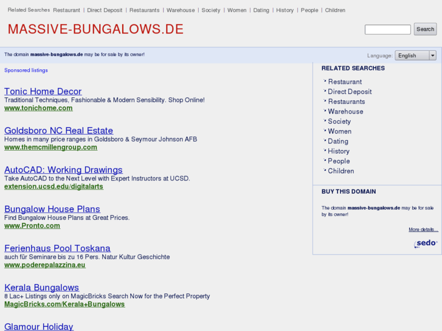Open History in sidebar Related Searches
Viewport: 442px width, 331px height.
pyautogui.click(x=338, y=151)
